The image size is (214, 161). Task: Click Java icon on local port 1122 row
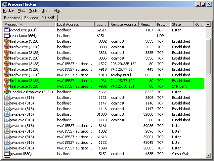pyautogui.click(x=7, y=142)
